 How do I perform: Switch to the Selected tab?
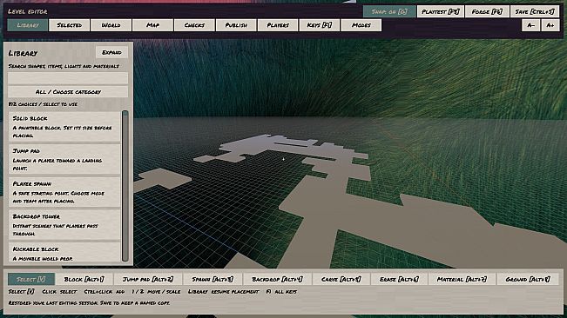tap(69, 25)
